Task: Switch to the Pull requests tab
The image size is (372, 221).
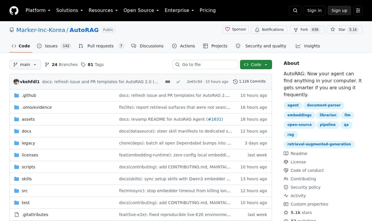Action: (x=101, y=46)
